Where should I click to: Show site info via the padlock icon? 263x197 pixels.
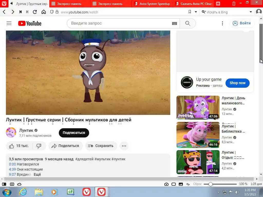57,12
